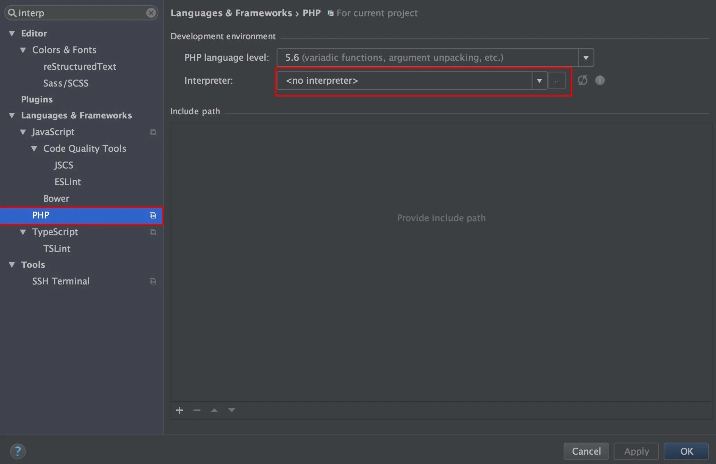Viewport: 716px width, 464px height.
Task: Select ESLint in the settings tree
Action: 67,182
